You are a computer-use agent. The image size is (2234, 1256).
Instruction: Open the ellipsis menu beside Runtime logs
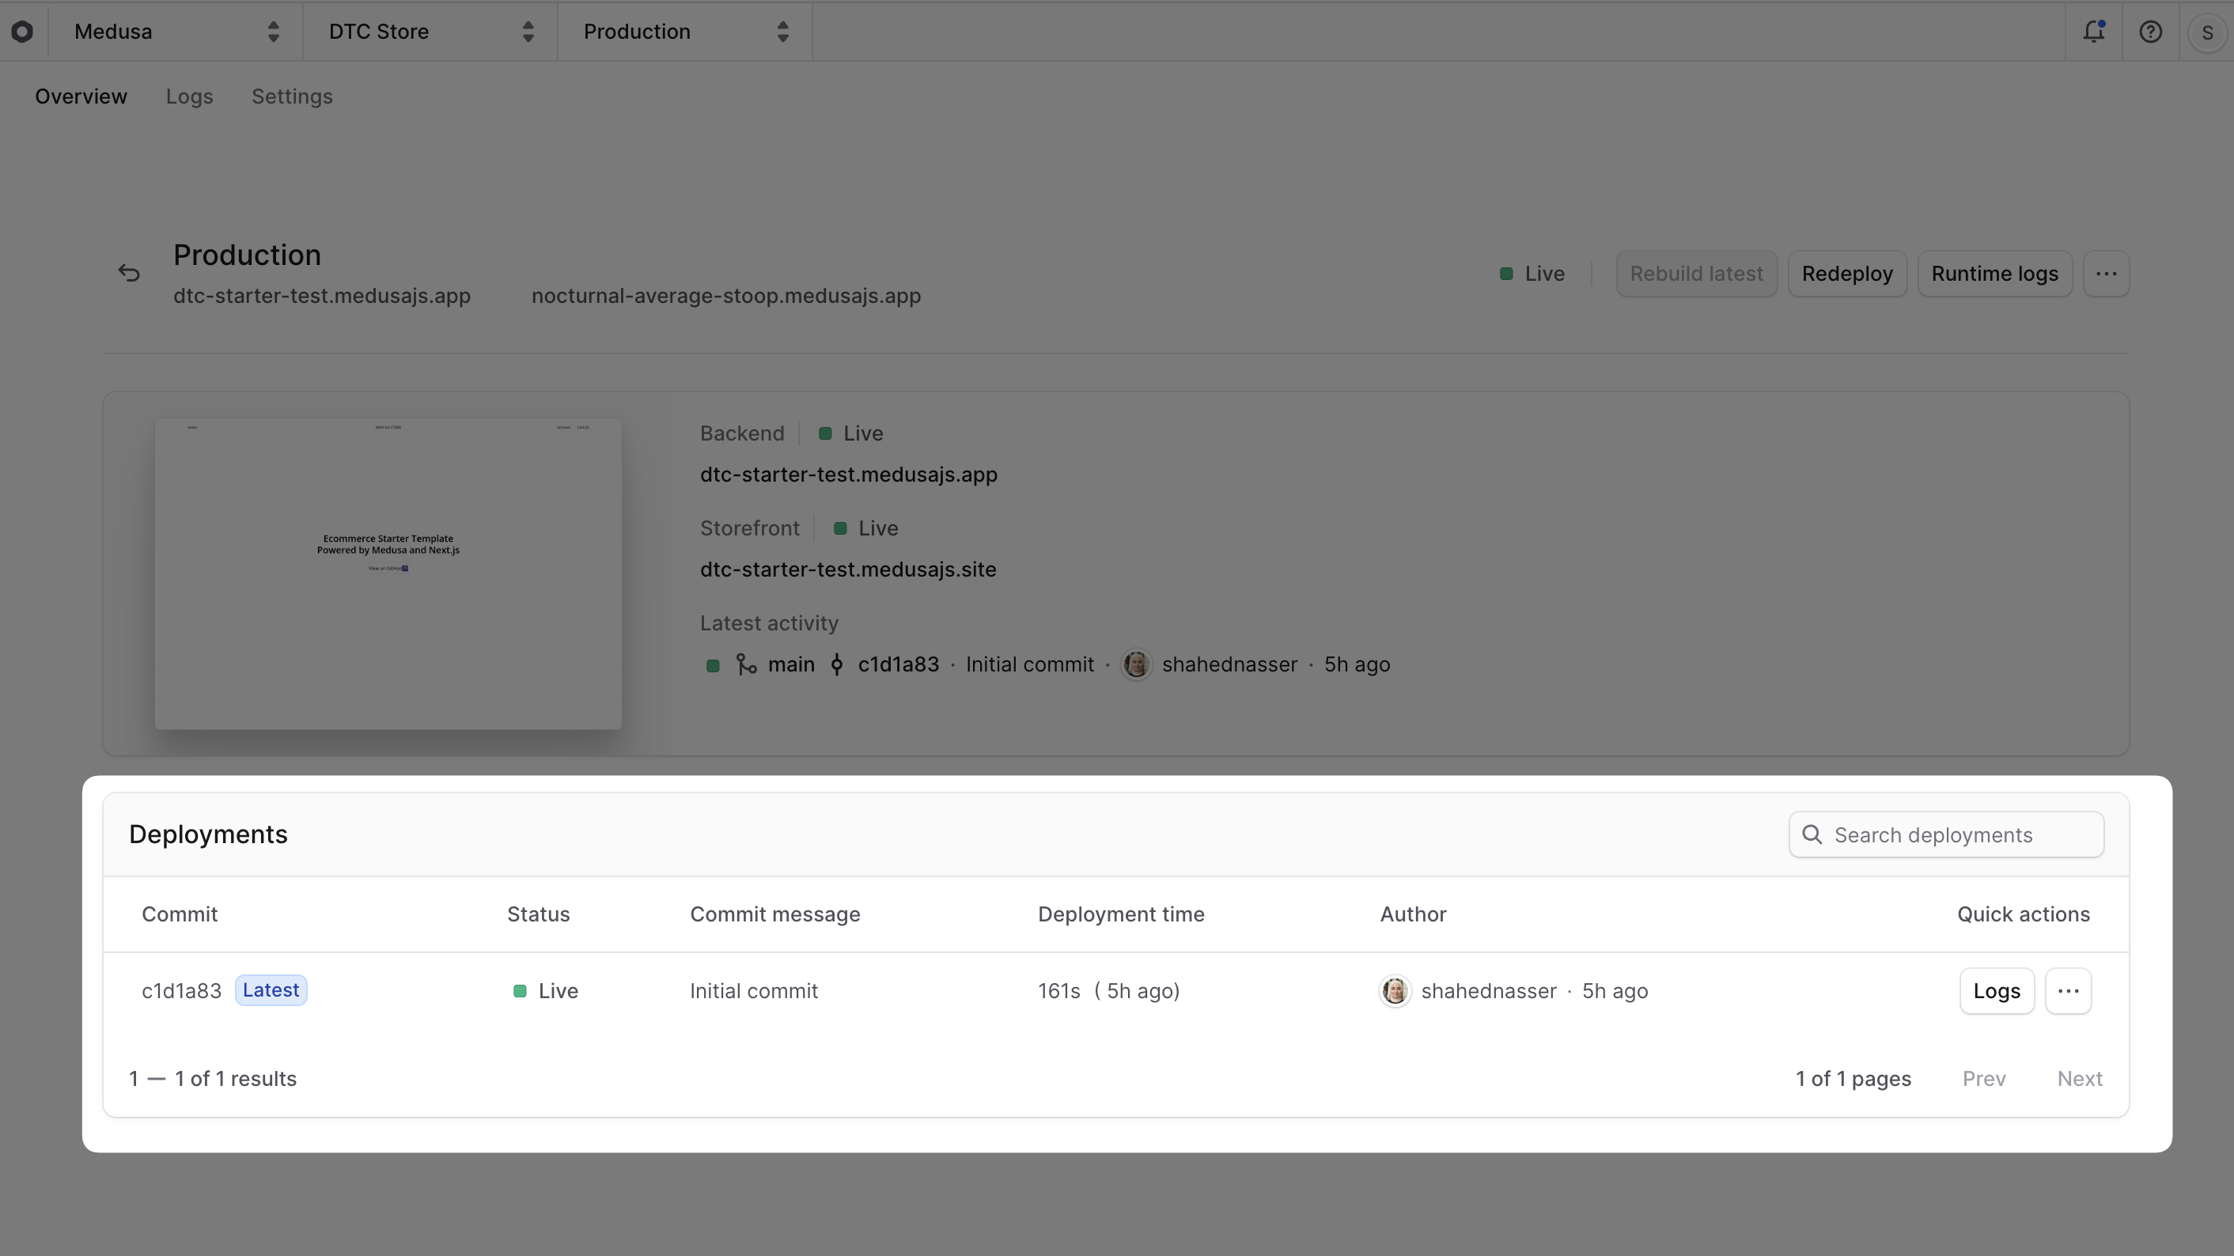point(2107,273)
